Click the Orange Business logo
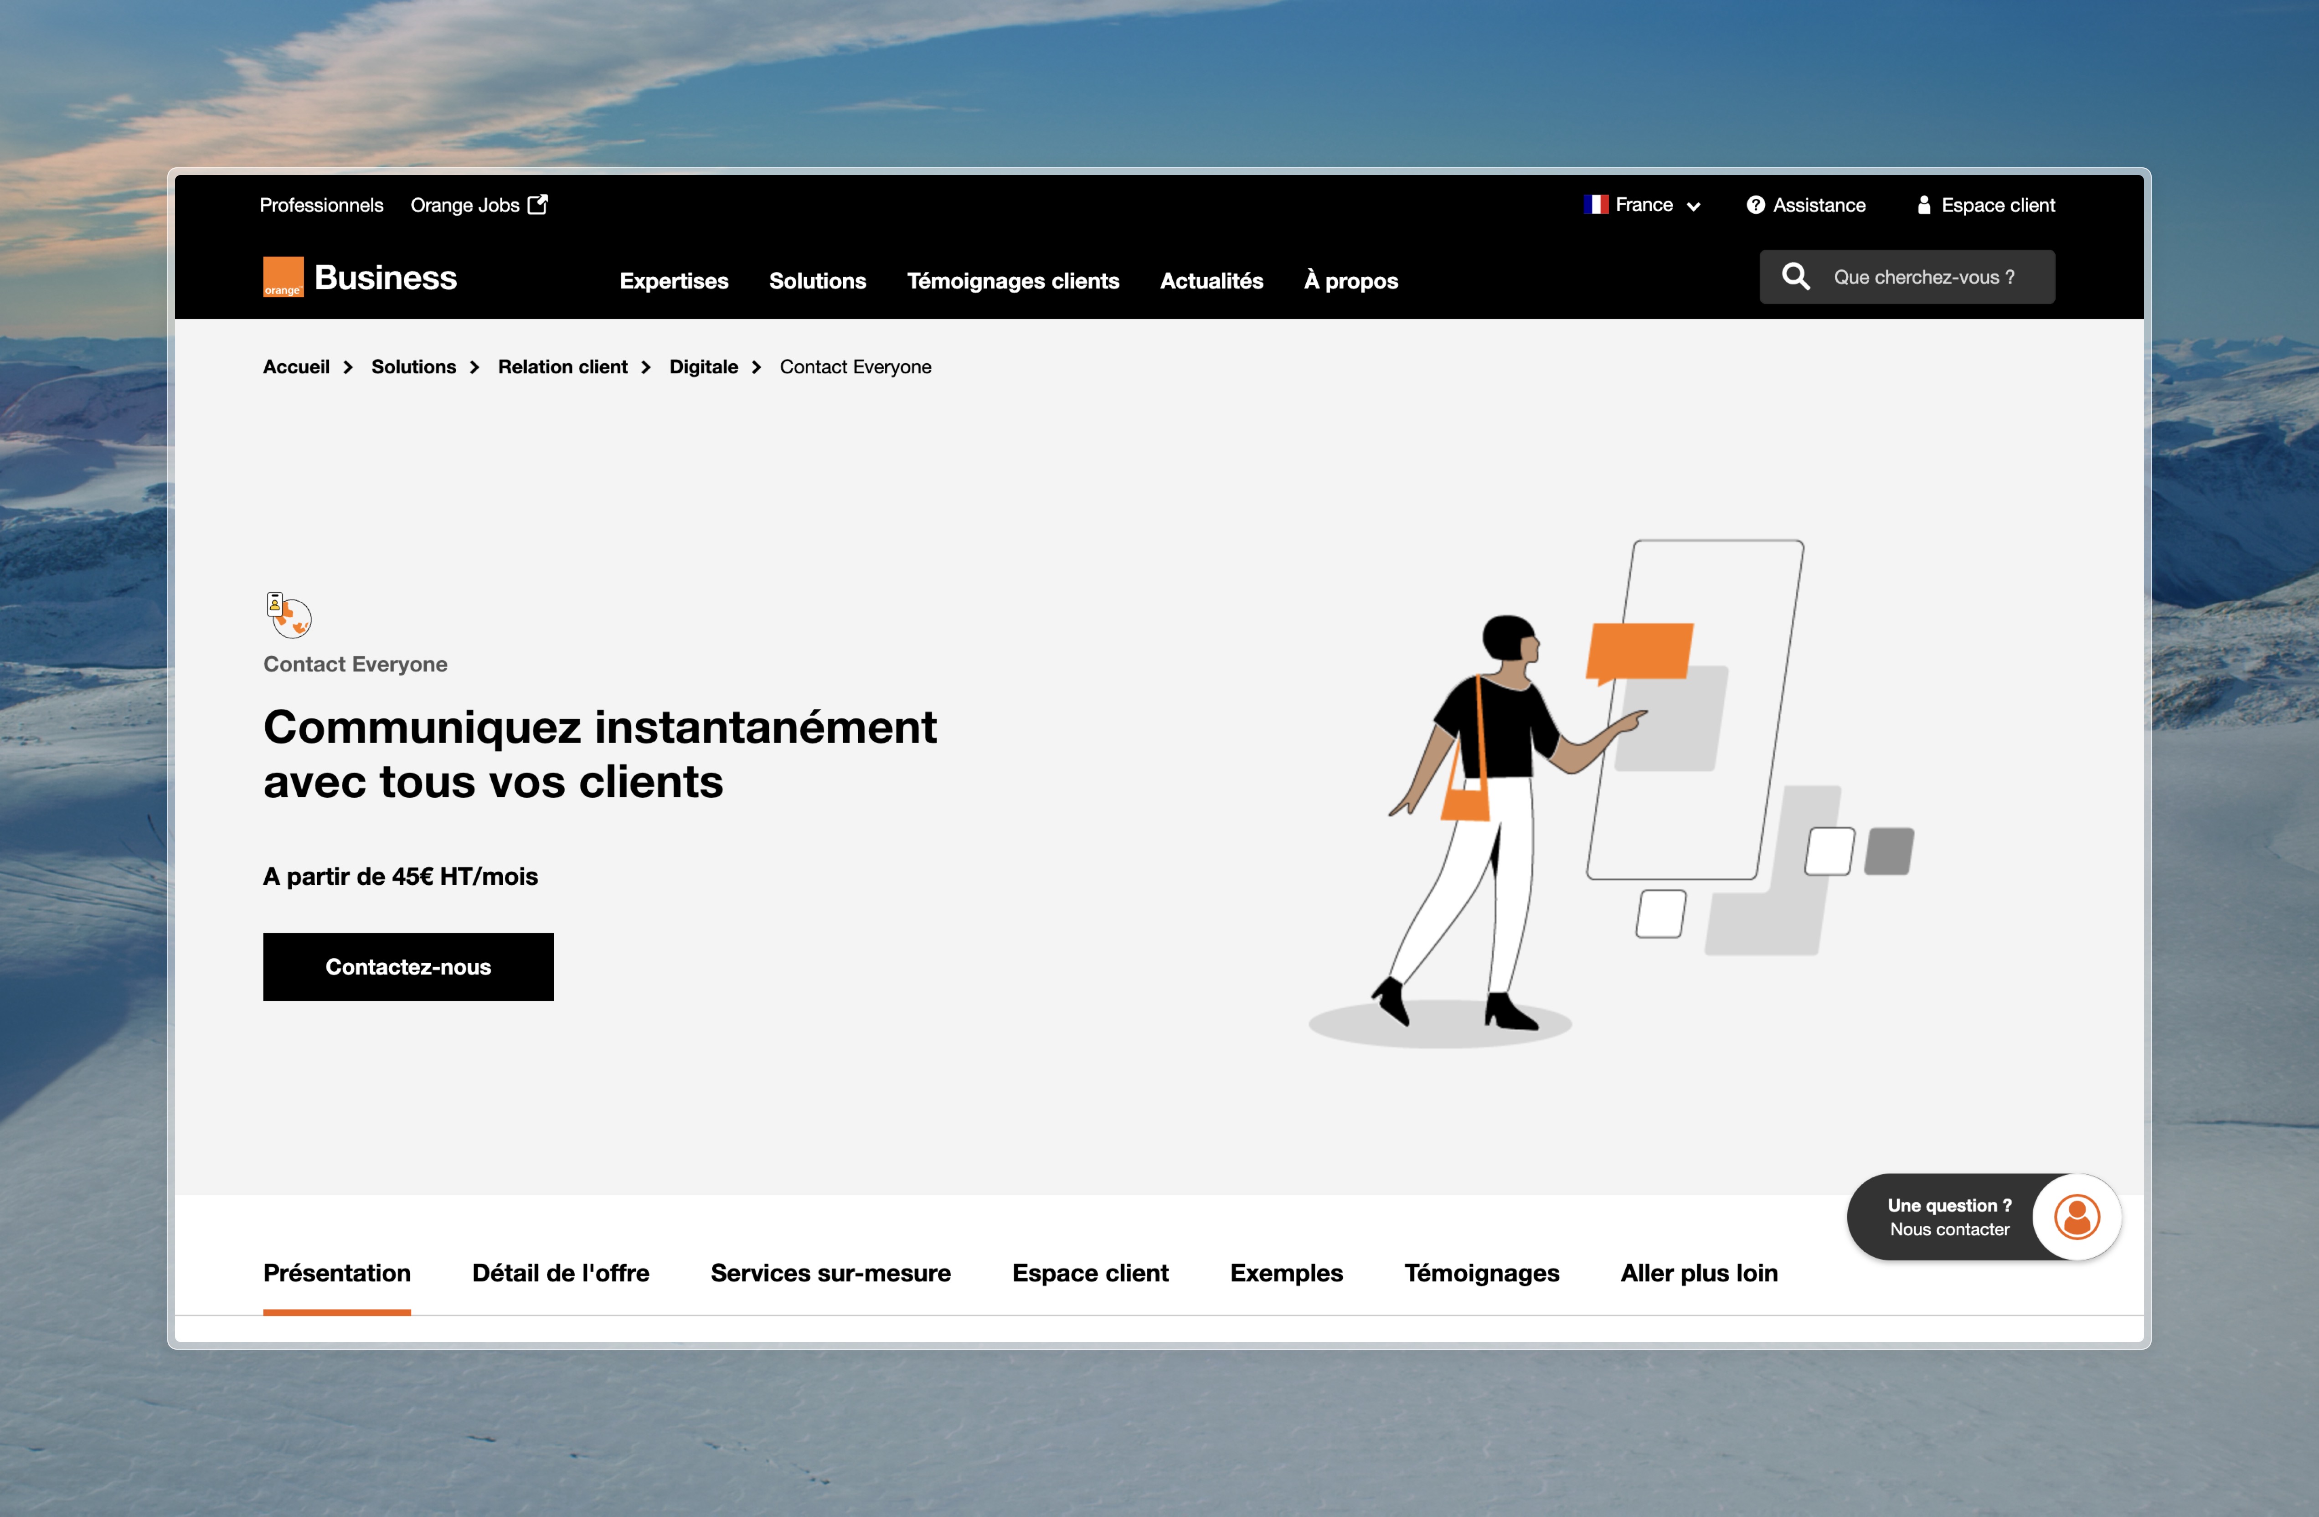This screenshot has width=2319, height=1517. 360,278
